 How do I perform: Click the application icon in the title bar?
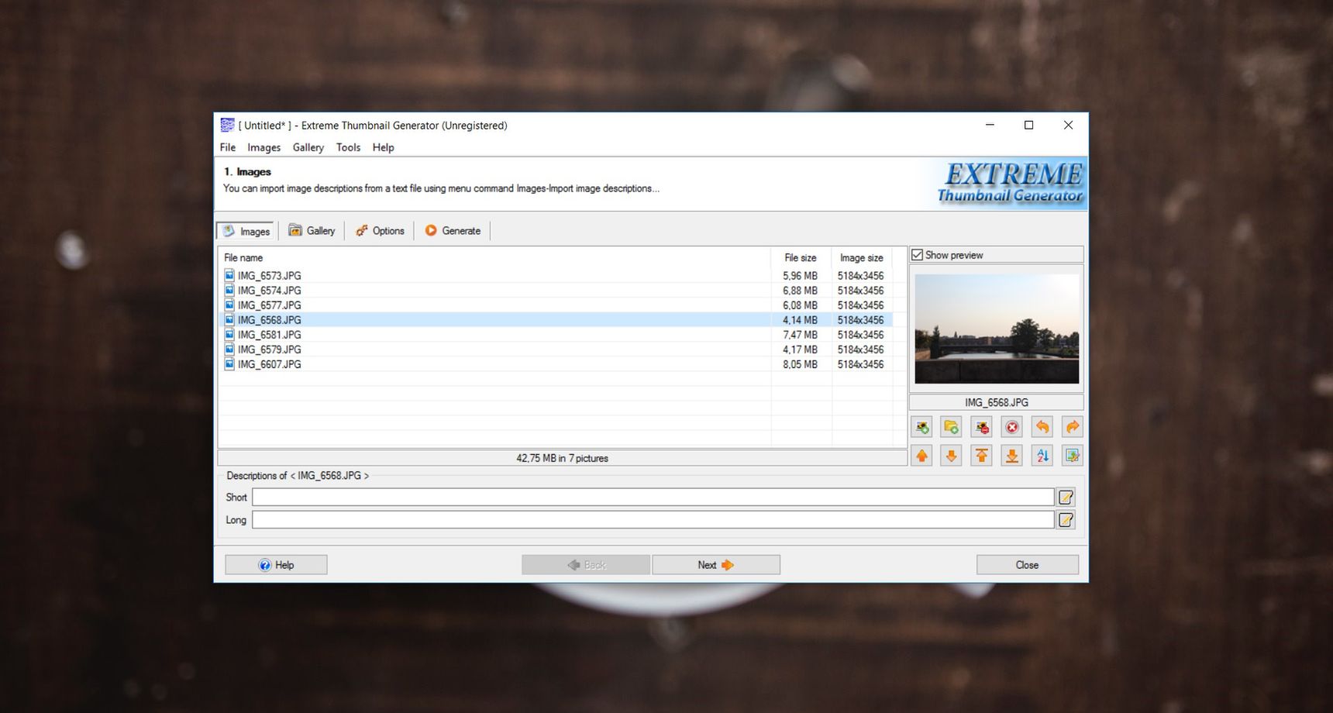(x=227, y=125)
